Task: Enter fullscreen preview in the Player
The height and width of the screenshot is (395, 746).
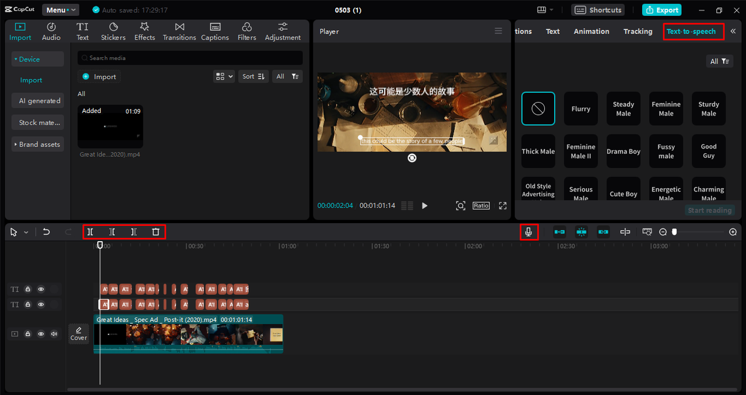Action: [x=503, y=206]
